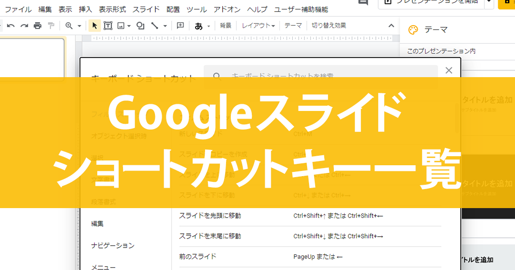
Task: Activate the paint format roller icon
Action: 51,26
